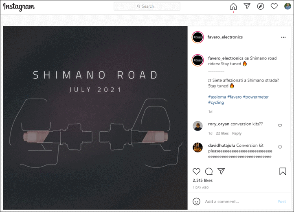
Task: Open activity heart icon in top navigation
Action: [x=274, y=6]
